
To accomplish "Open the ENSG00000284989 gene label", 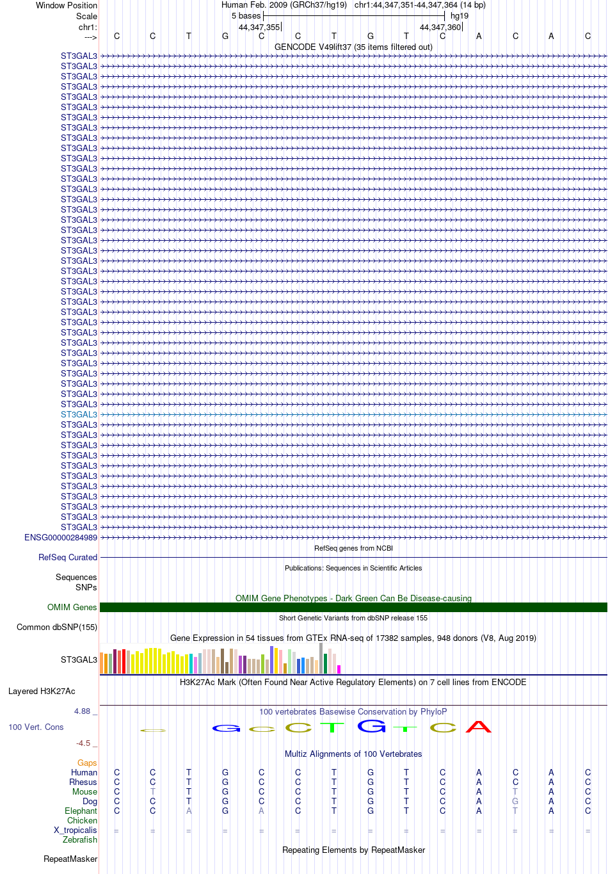I will [x=61, y=537].
